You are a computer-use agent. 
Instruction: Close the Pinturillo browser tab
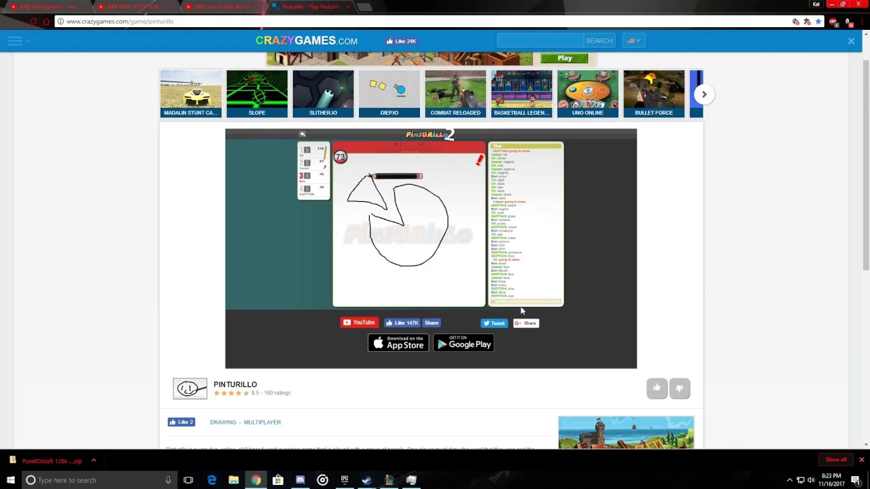pos(348,7)
